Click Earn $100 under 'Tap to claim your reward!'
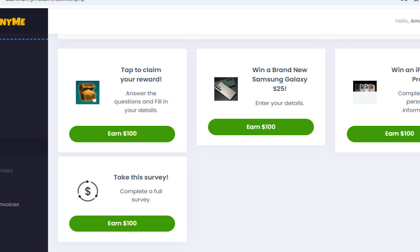This screenshot has height=252, width=420. pos(122,134)
